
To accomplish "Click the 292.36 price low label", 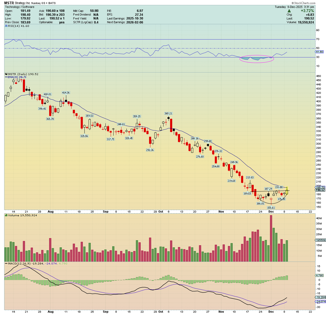I will [x=150, y=150].
